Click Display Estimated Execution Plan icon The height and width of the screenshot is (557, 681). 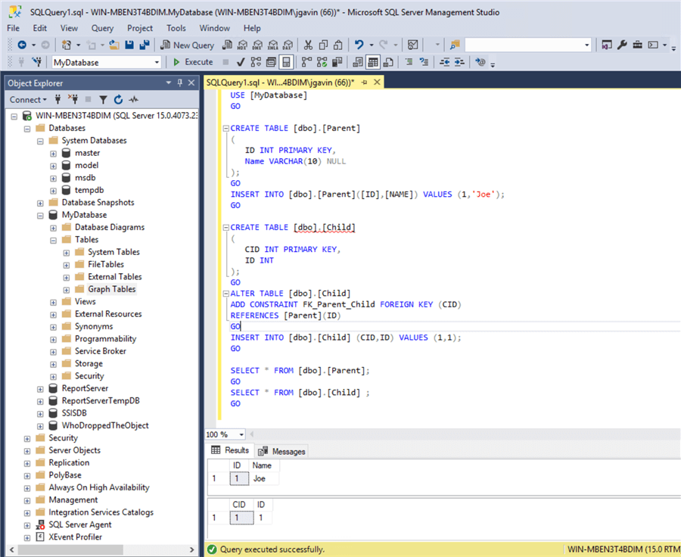point(256,62)
